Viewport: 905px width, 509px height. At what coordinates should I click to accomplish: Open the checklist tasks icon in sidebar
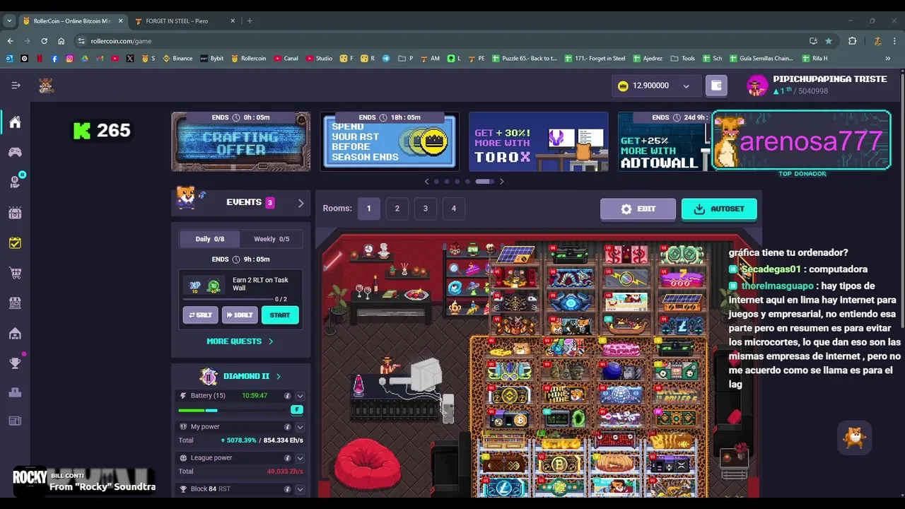pyautogui.click(x=15, y=242)
